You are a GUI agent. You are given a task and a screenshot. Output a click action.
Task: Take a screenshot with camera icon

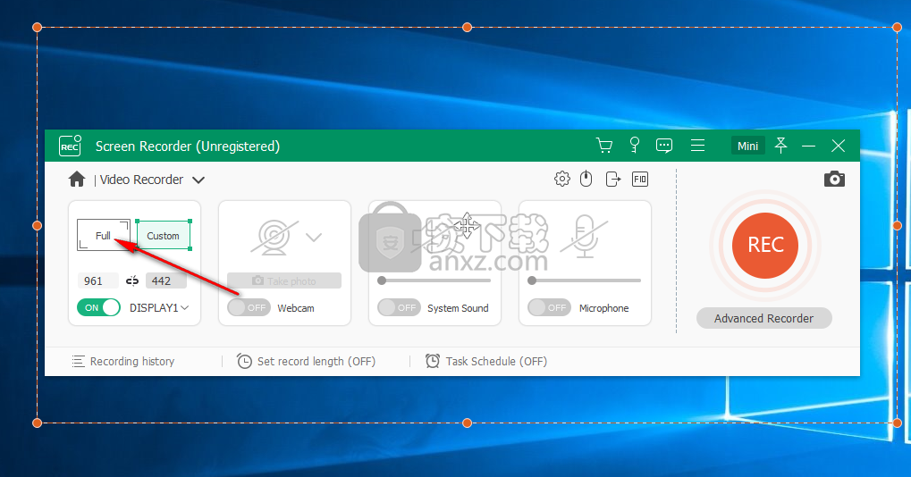point(834,179)
